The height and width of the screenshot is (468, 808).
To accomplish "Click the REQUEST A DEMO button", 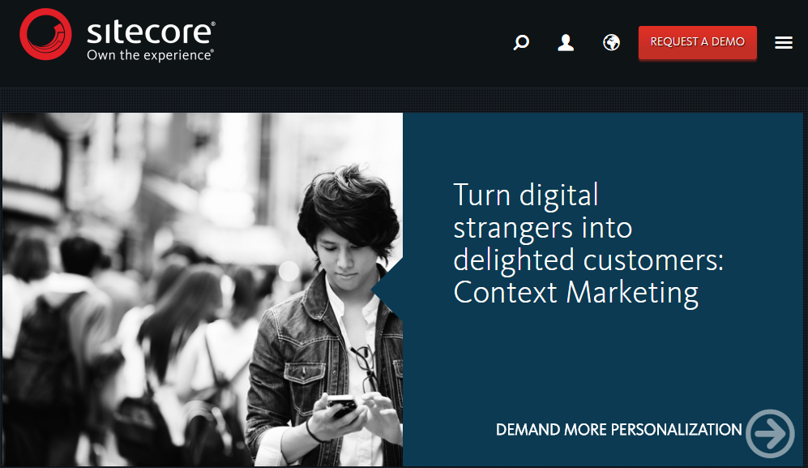I will (697, 42).
